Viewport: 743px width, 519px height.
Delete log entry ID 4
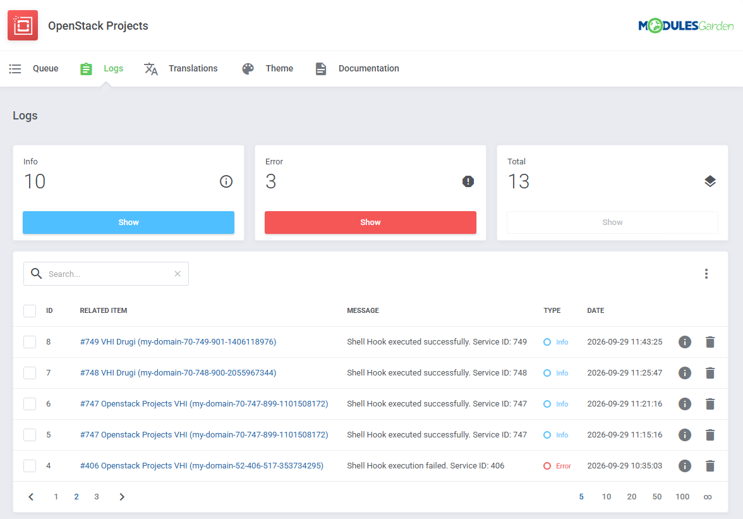click(x=710, y=466)
